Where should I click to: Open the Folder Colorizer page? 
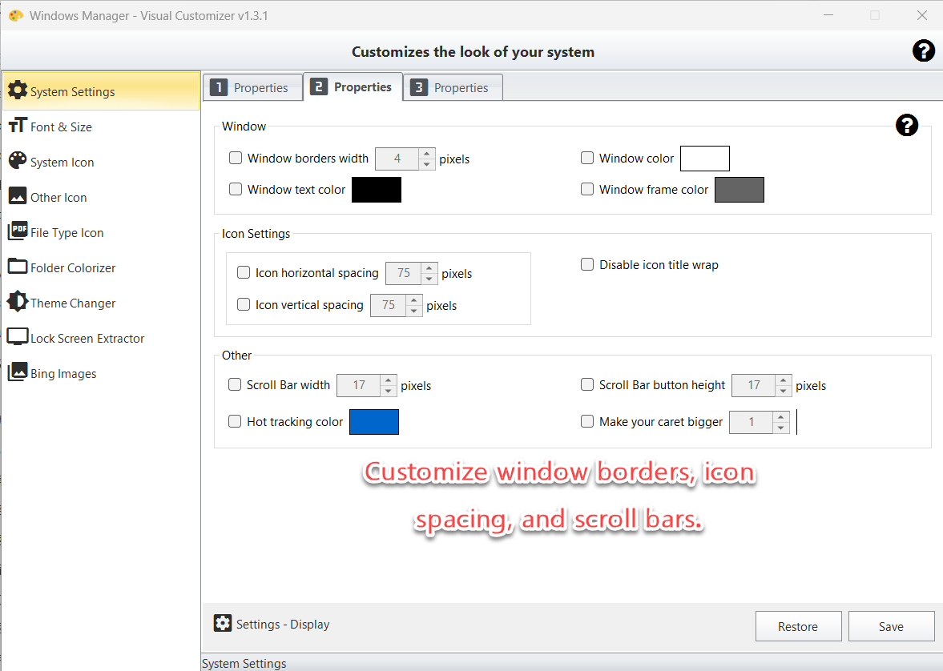click(101, 267)
